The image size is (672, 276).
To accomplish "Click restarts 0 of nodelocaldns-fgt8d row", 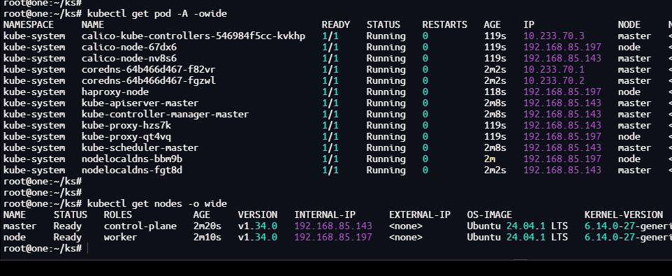I will pos(425,170).
